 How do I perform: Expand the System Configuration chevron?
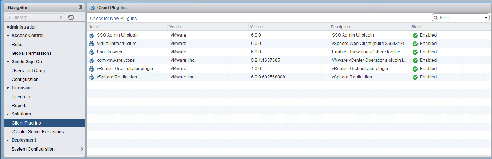point(81,149)
